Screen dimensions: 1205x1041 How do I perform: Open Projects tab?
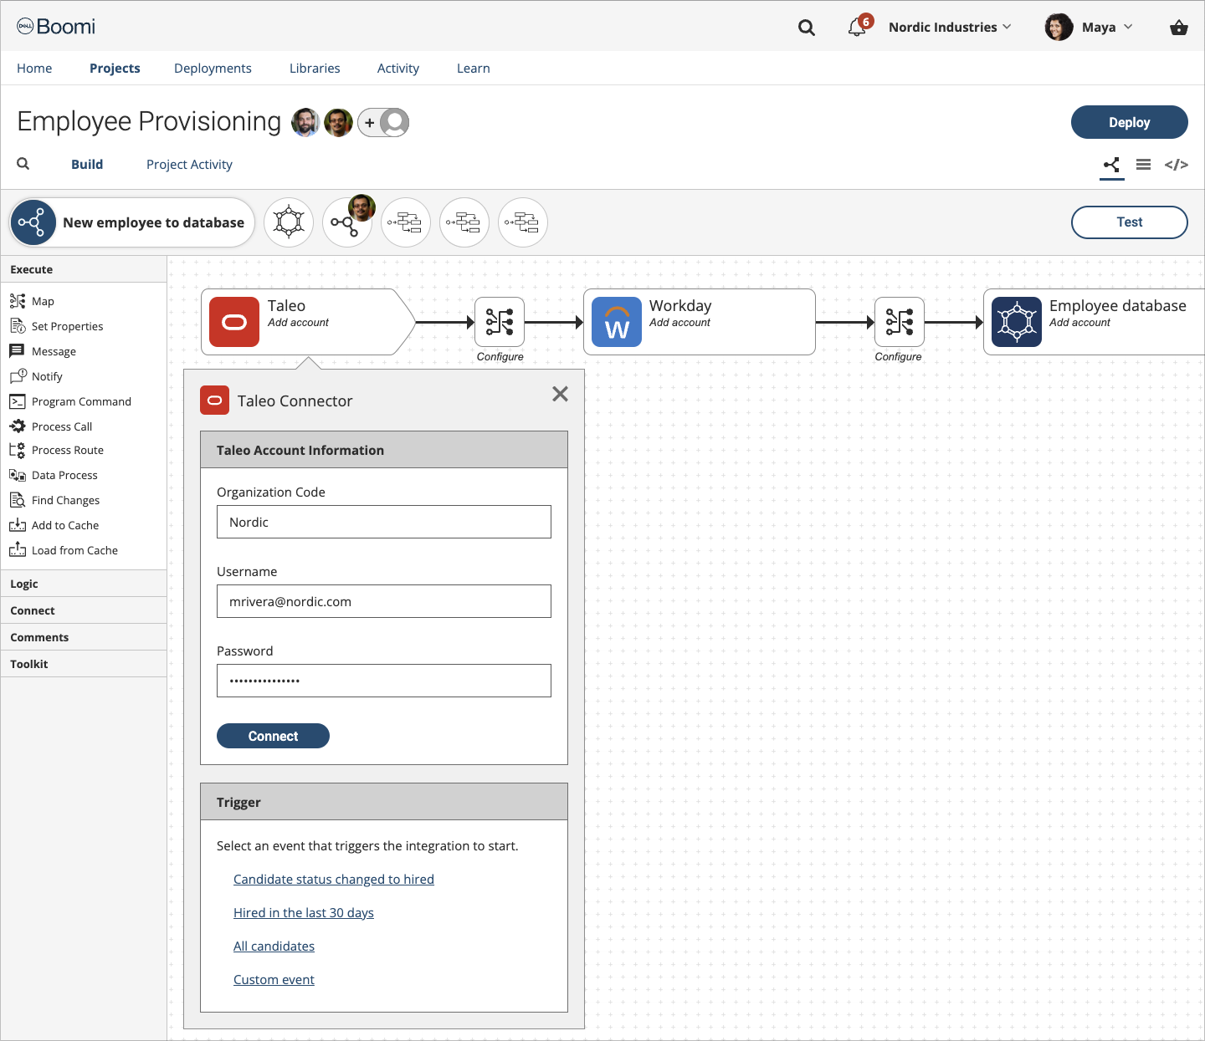[x=115, y=69]
